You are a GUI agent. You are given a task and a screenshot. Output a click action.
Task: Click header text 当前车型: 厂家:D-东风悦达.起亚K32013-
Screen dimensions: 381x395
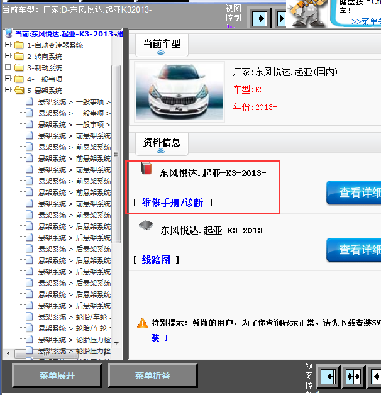pos(77,10)
